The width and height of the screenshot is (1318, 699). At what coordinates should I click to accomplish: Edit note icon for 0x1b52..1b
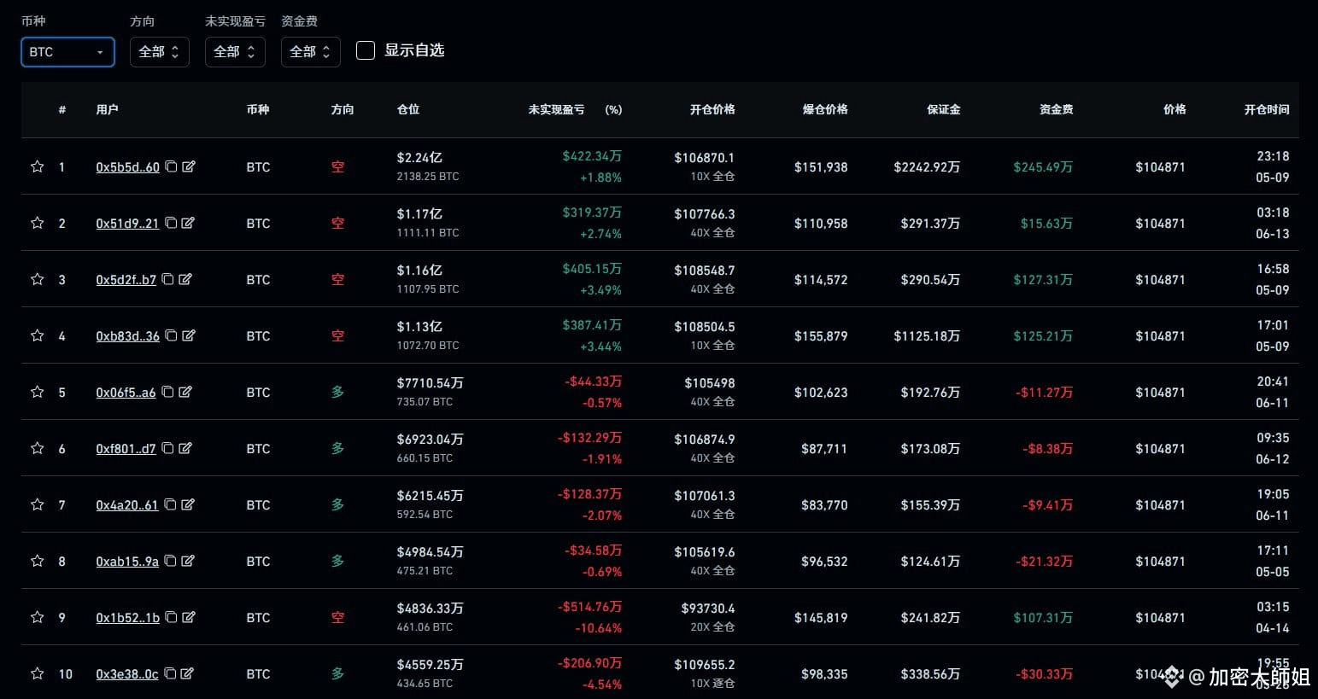189,617
